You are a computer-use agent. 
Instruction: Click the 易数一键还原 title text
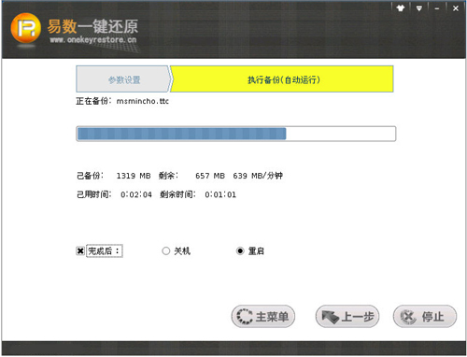pyautogui.click(x=92, y=26)
